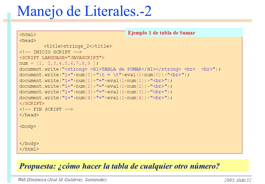Click the document.write line using num[0]
The width and height of the screenshot is (265, 184).
coord(104,75)
